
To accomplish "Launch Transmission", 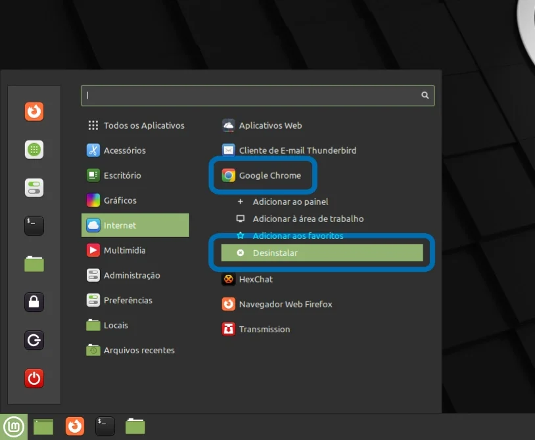I will (322, 329).
